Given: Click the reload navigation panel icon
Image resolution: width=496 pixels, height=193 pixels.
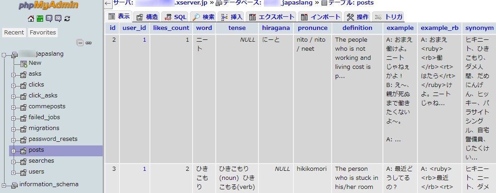Looking at the screenshot, I should click(67, 19).
